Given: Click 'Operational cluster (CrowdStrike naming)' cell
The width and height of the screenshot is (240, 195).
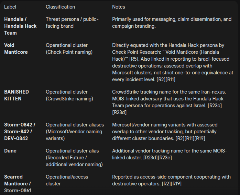Looking at the screenshot, I should (x=69, y=95).
